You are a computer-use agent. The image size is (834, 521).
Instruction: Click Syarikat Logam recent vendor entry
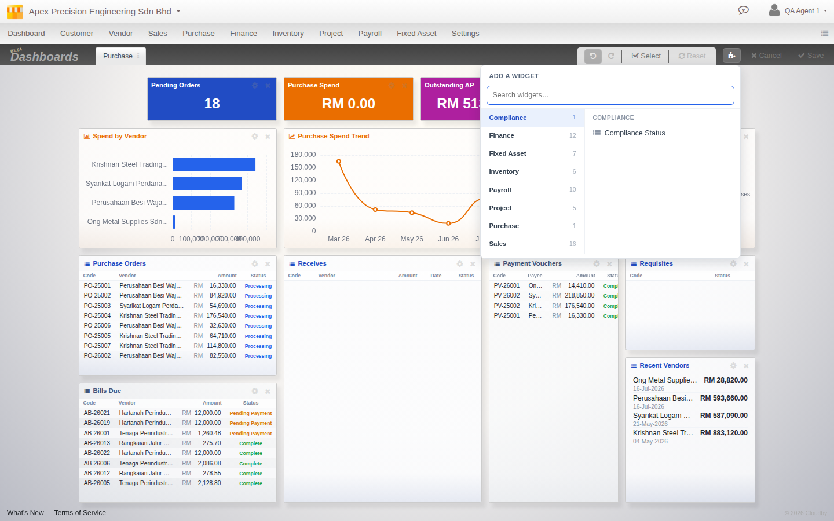pos(690,419)
